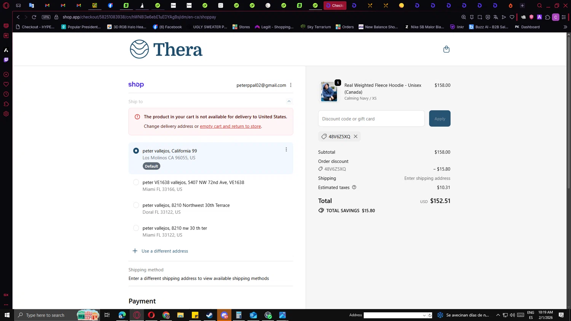
Task: Open the Opera easy setup menu icon
Action: click(564, 17)
